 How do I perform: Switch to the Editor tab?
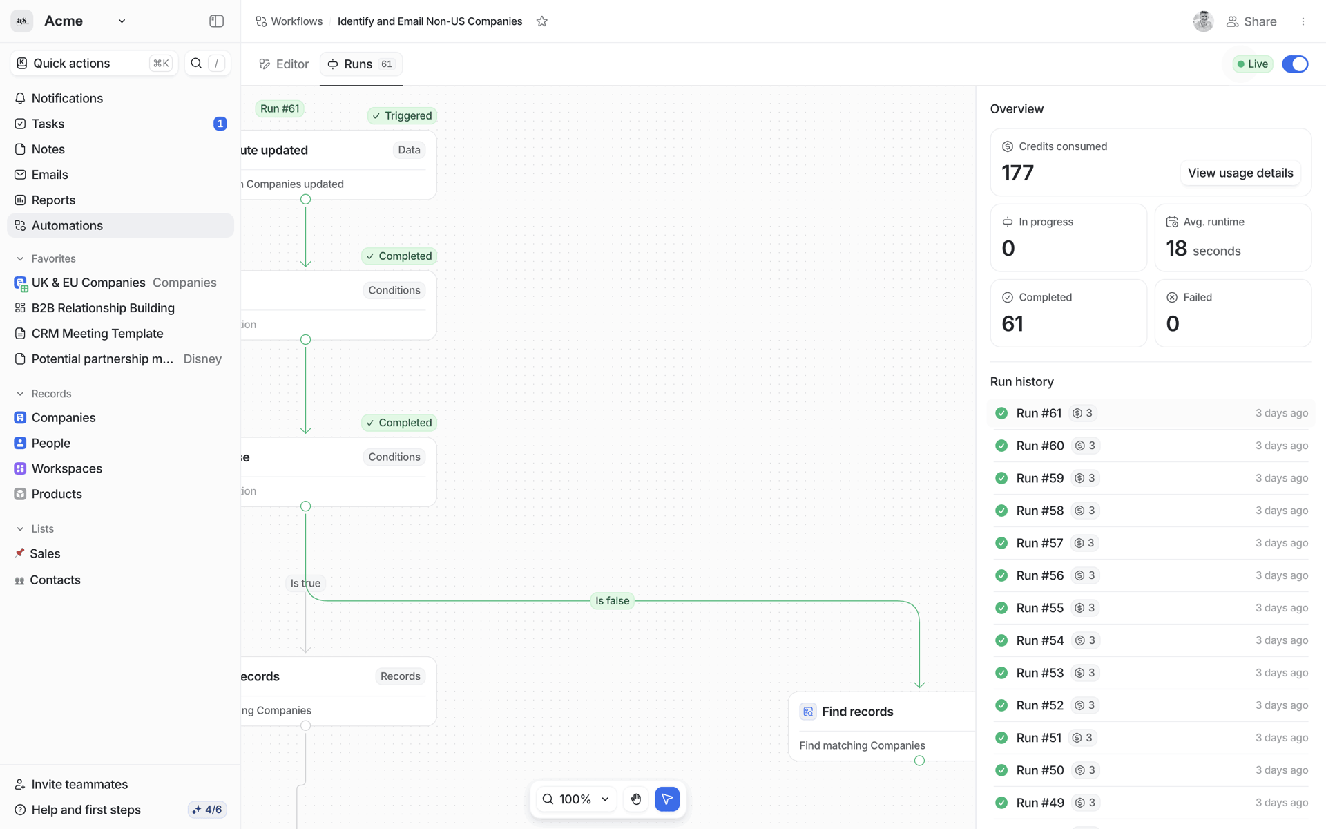click(x=284, y=64)
